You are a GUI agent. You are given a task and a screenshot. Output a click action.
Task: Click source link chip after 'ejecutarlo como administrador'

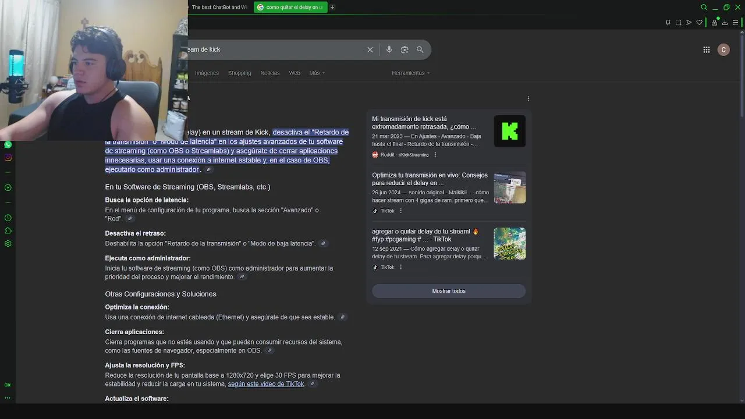208,170
